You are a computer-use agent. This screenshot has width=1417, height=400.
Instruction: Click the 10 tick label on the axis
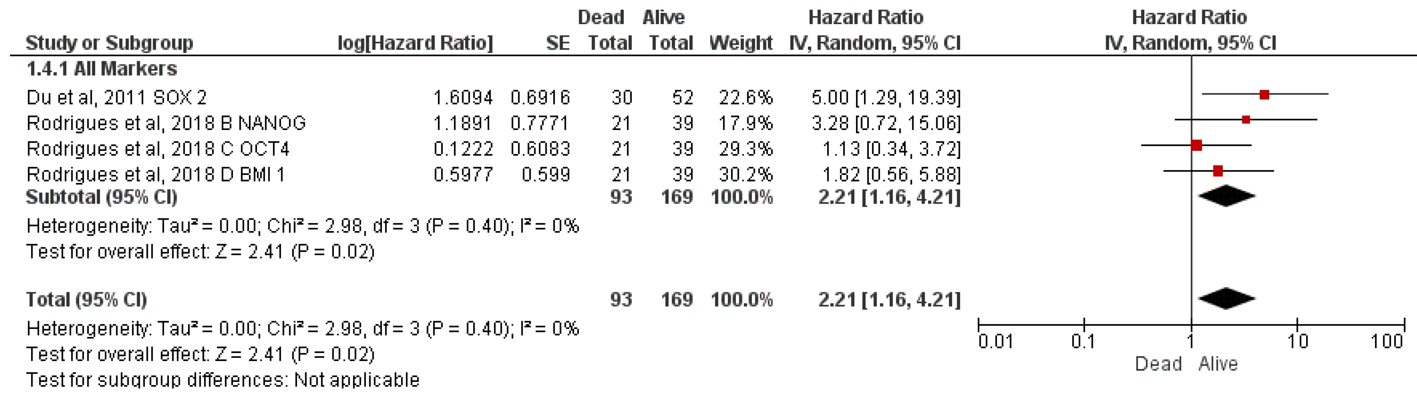click(x=1297, y=342)
